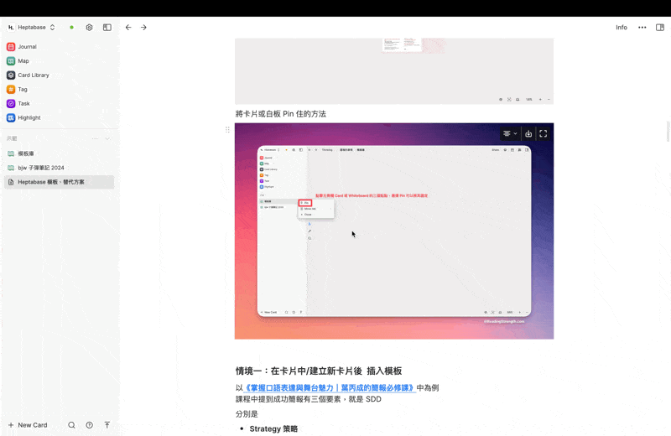The width and height of the screenshot is (671, 436).
Task: Toggle the right sidebar panel icon
Action: (x=660, y=28)
